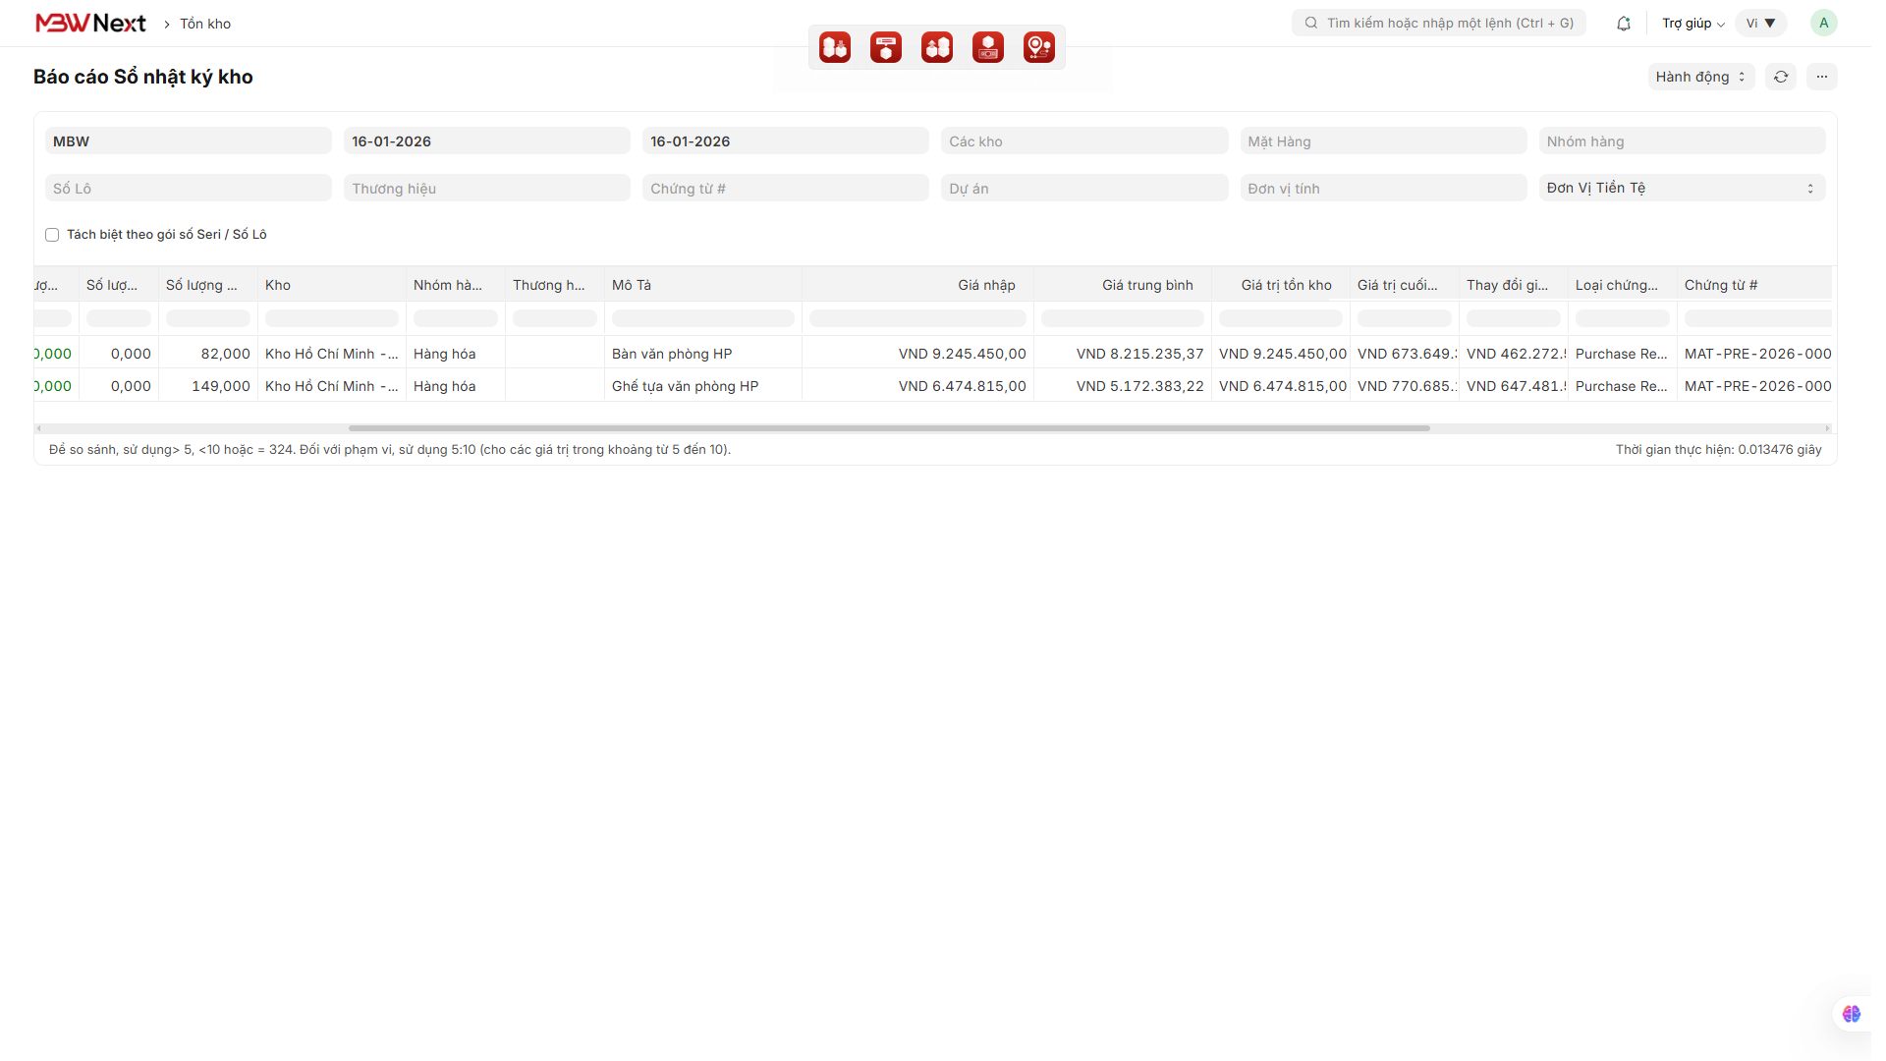The width and height of the screenshot is (1886, 1061).
Task: Open the Vi language selector
Action: [1760, 24]
